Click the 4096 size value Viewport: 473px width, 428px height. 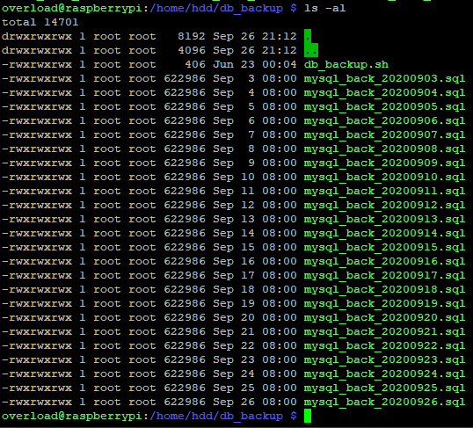[x=192, y=50]
